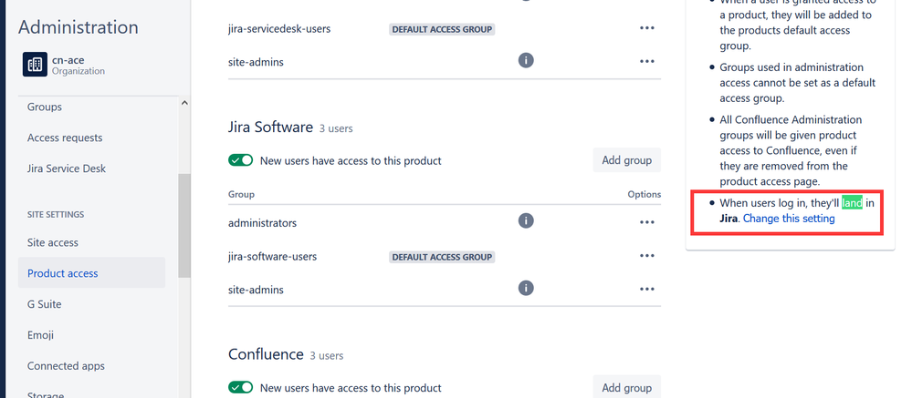Go to Site access settings
The image size is (912, 398).
[x=52, y=242]
